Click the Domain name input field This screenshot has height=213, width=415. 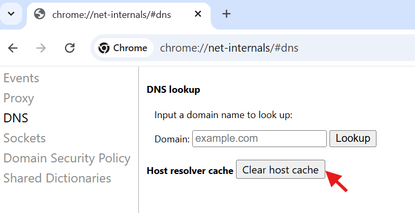pos(259,139)
